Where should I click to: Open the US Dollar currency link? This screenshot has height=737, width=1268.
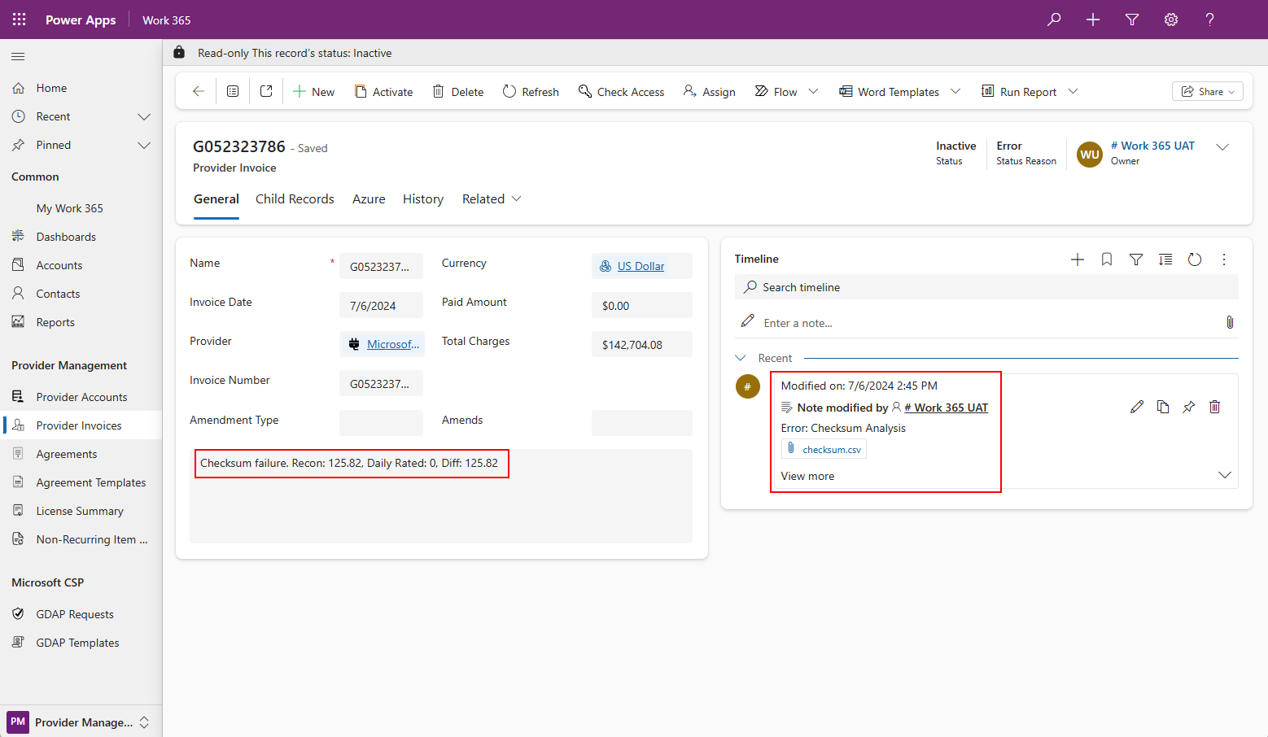(x=641, y=266)
